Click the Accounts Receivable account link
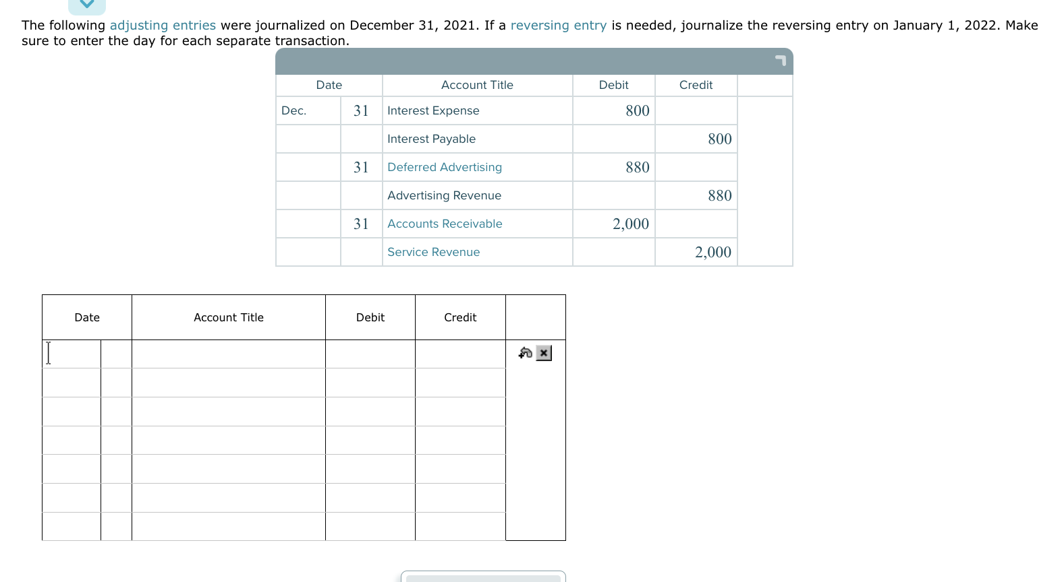The width and height of the screenshot is (1062, 582). [445, 224]
